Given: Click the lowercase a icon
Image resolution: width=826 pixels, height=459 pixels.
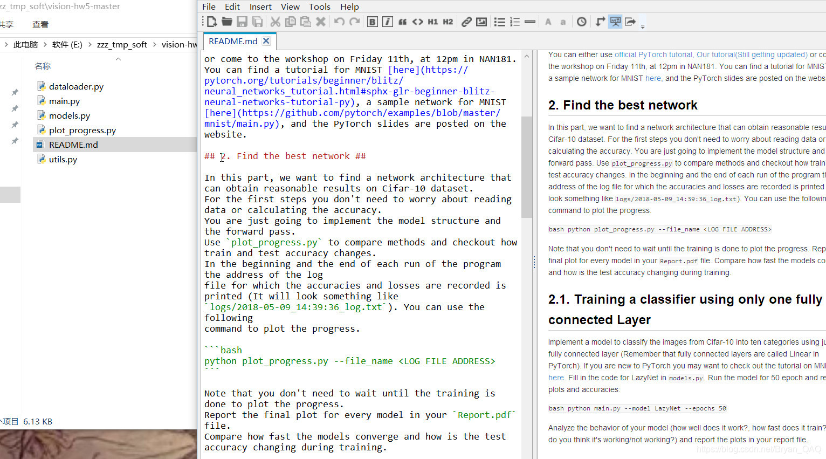Looking at the screenshot, I should [563, 22].
